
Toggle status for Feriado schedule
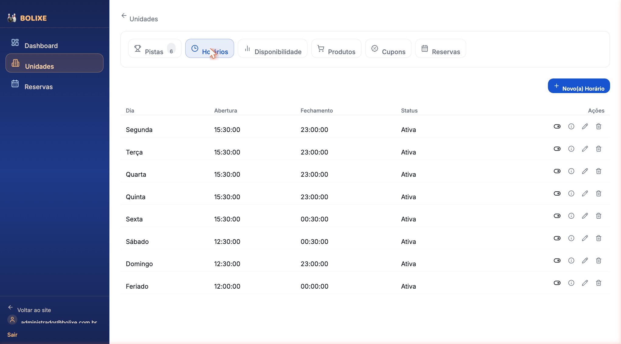(x=557, y=283)
